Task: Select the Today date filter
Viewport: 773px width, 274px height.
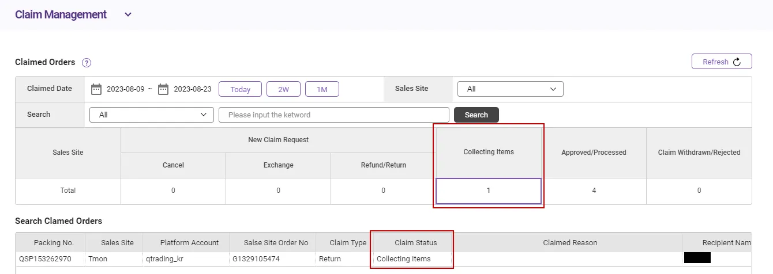Action: [240, 89]
